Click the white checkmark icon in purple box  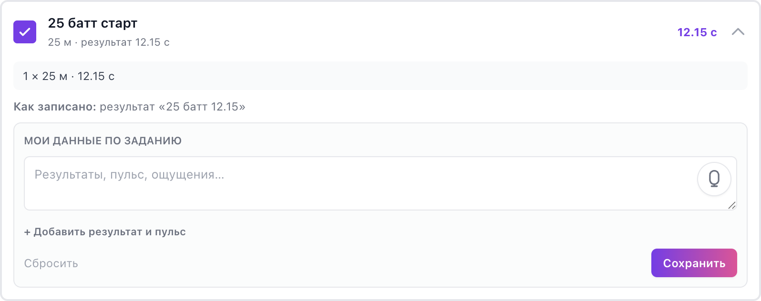tap(25, 32)
